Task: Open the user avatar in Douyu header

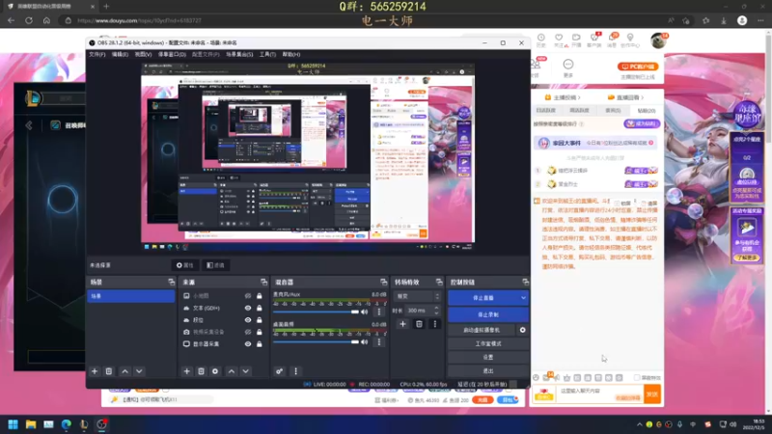Action: click(658, 41)
